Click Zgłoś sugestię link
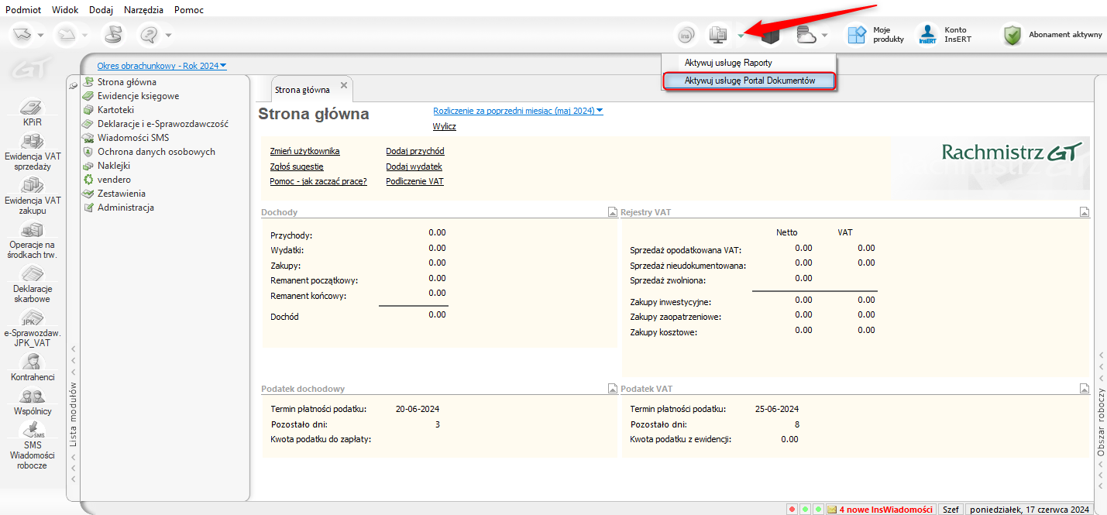The width and height of the screenshot is (1107, 515). (297, 167)
